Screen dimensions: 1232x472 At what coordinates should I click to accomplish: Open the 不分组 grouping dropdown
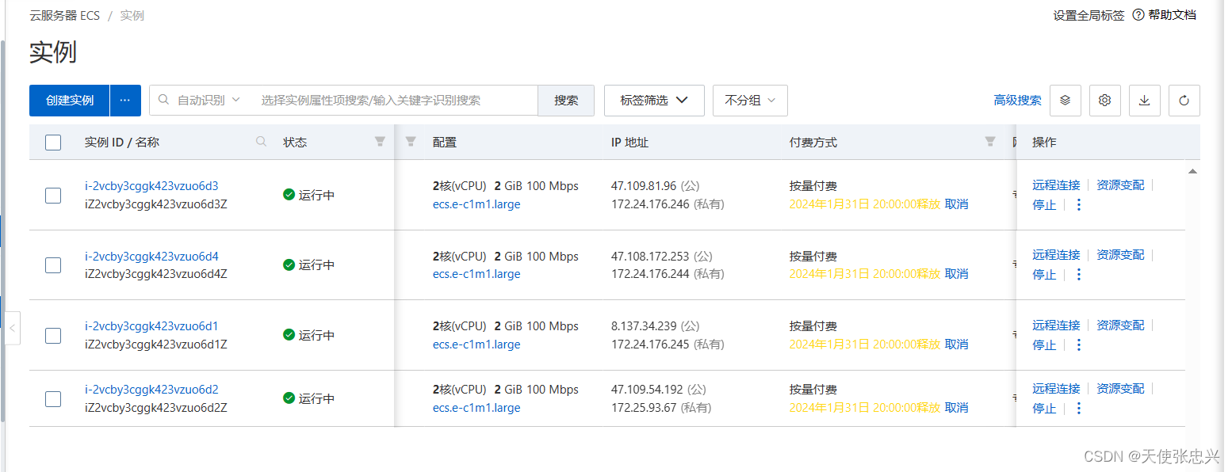[750, 101]
